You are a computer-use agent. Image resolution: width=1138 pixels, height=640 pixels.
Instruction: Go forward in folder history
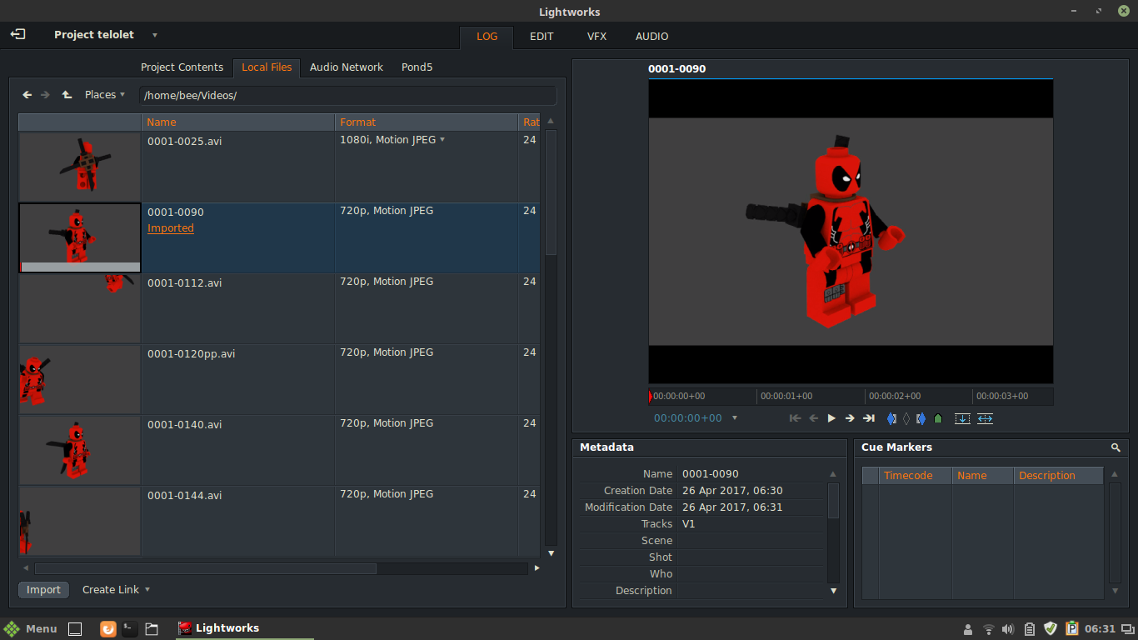click(46, 95)
